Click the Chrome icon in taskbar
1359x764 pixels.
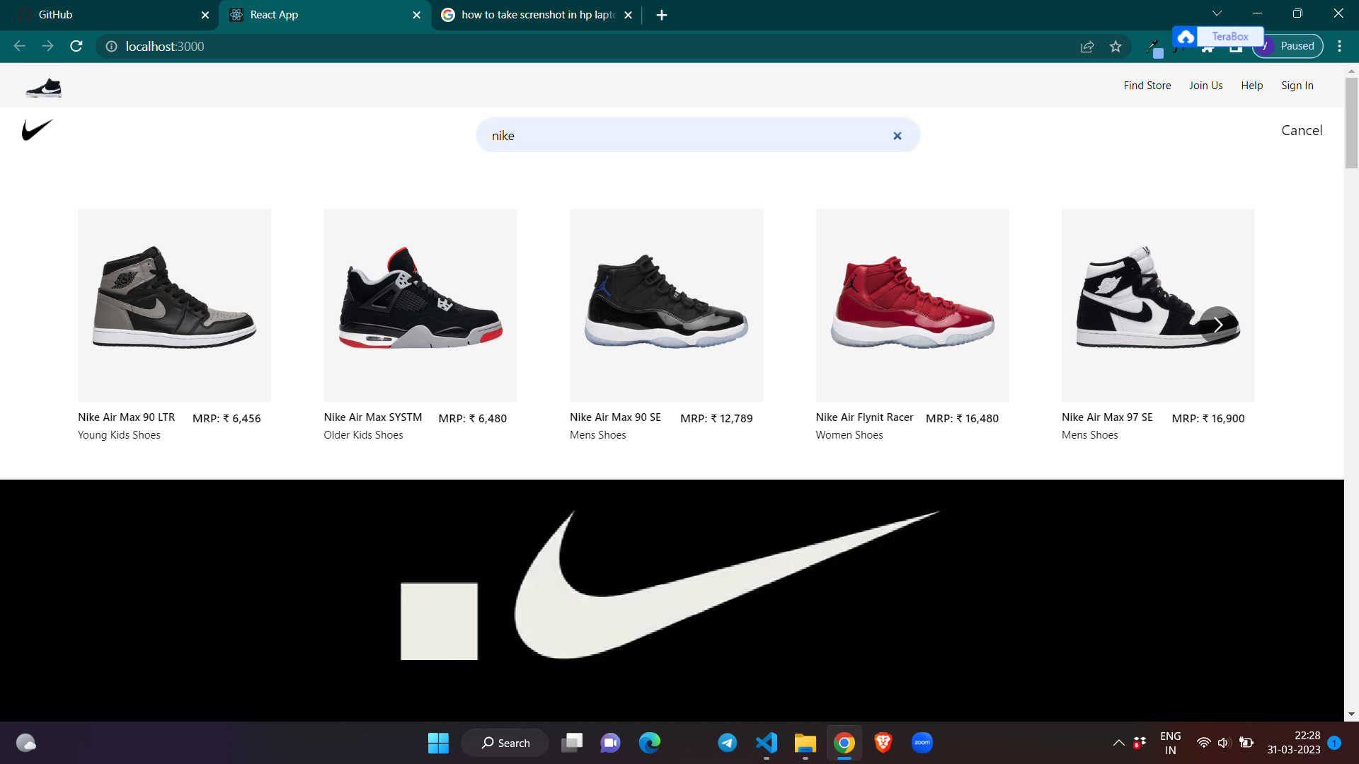[844, 743]
